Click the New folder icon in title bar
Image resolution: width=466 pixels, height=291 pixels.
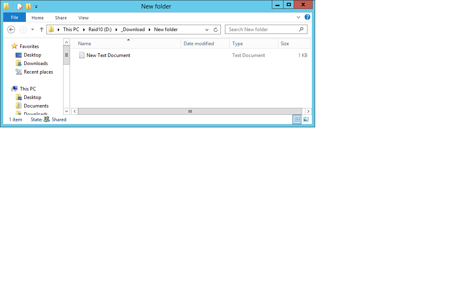click(28, 6)
